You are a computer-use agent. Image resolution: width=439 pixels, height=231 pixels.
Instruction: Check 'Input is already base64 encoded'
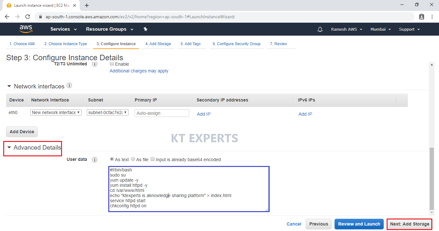tap(153, 159)
